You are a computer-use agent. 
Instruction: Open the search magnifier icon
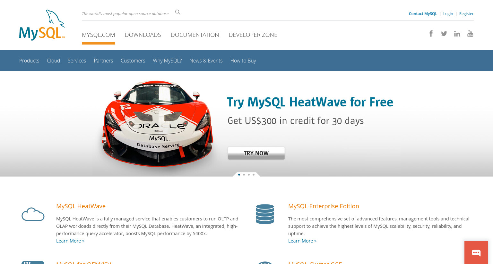click(178, 12)
